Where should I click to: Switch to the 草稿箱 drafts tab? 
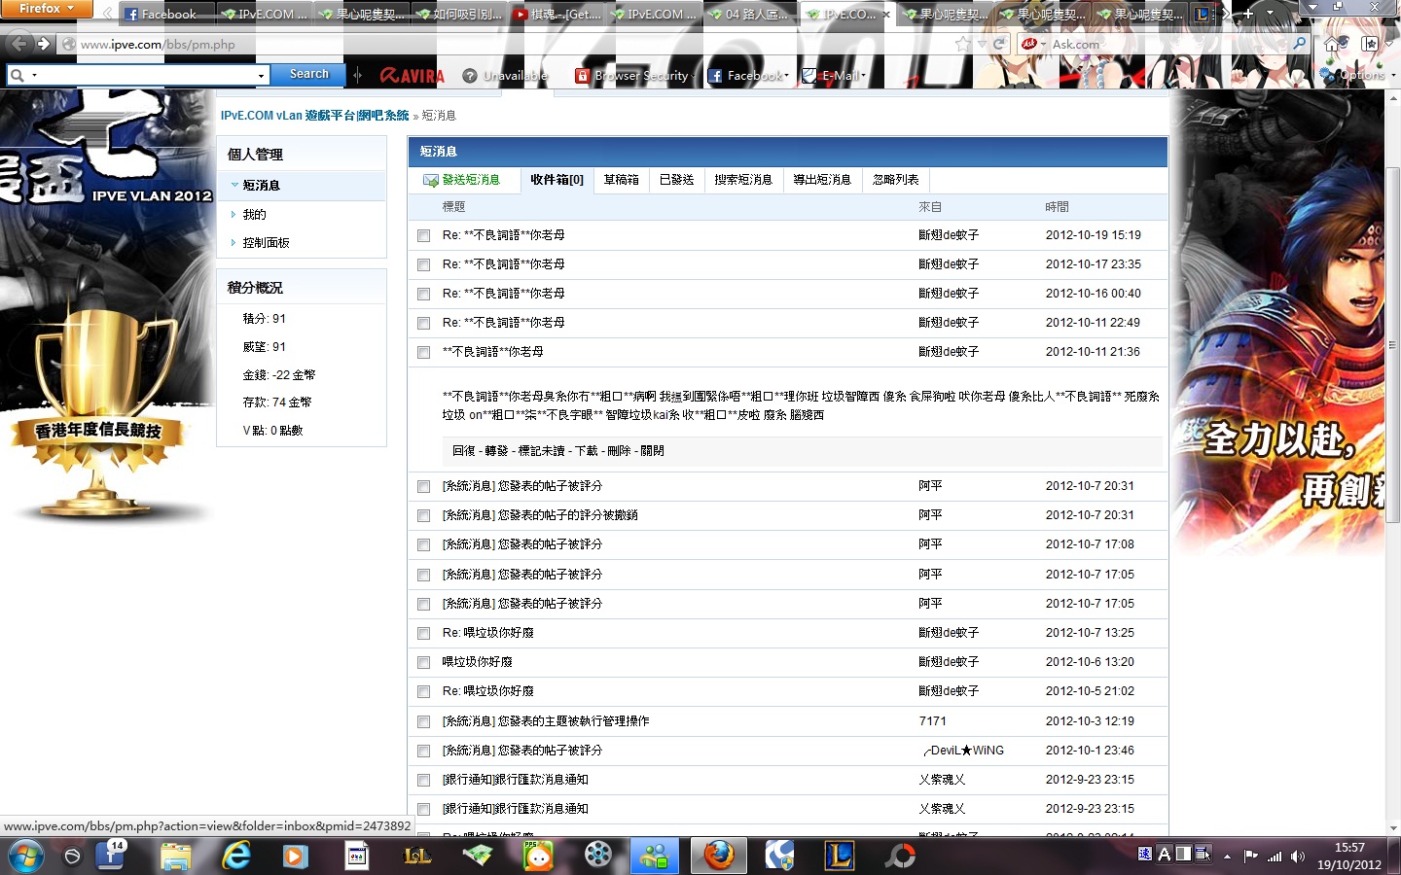(x=621, y=180)
